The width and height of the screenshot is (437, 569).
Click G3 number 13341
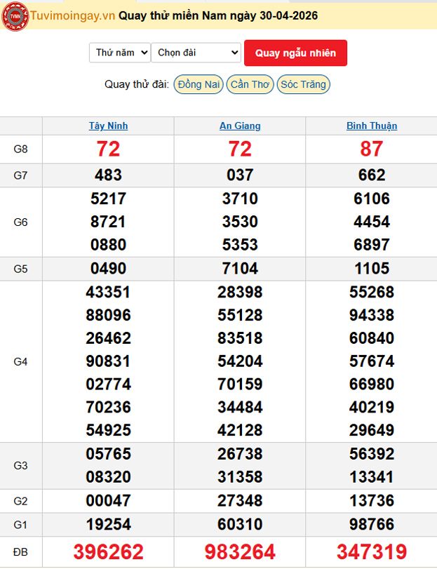pos(372,477)
